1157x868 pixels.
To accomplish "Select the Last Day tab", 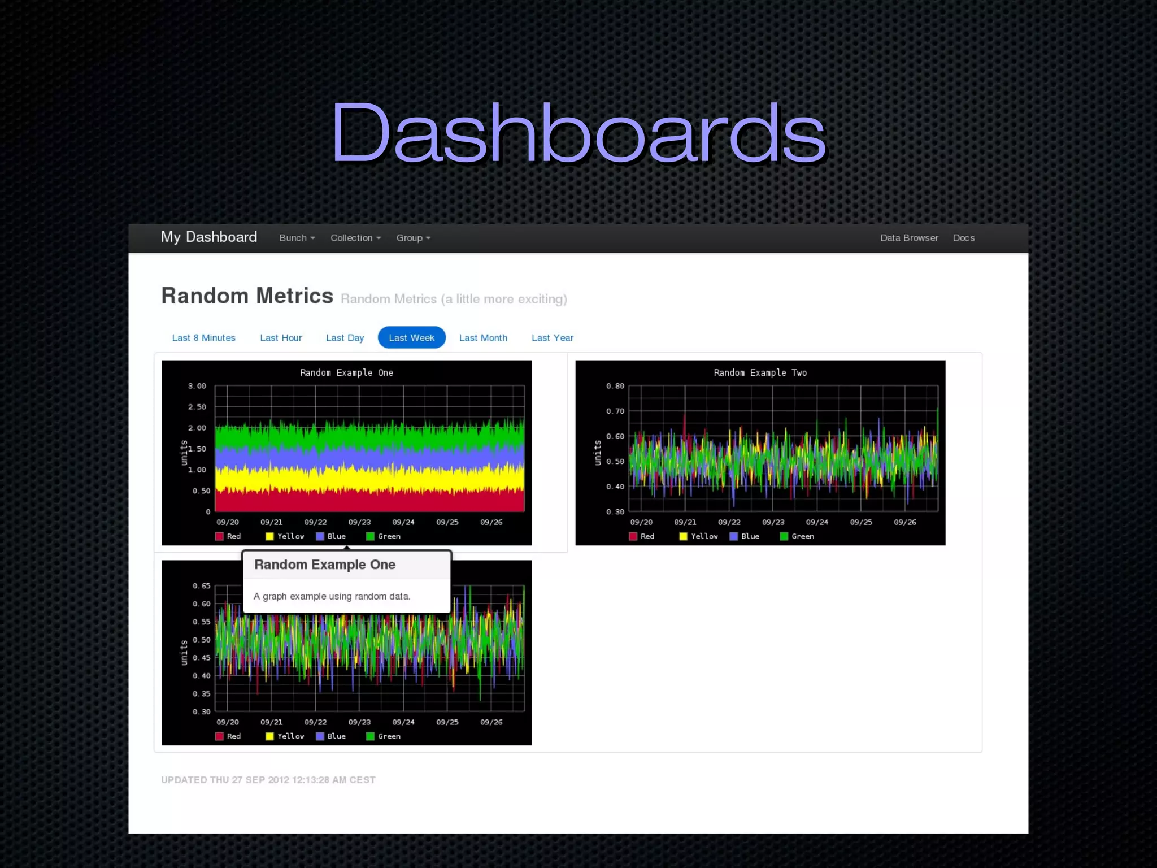I will coord(345,338).
